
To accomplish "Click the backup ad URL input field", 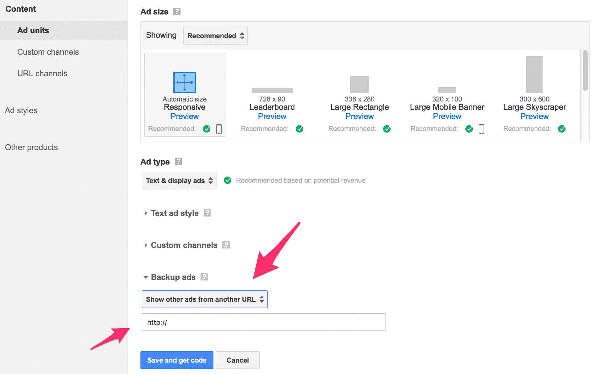I will click(263, 322).
